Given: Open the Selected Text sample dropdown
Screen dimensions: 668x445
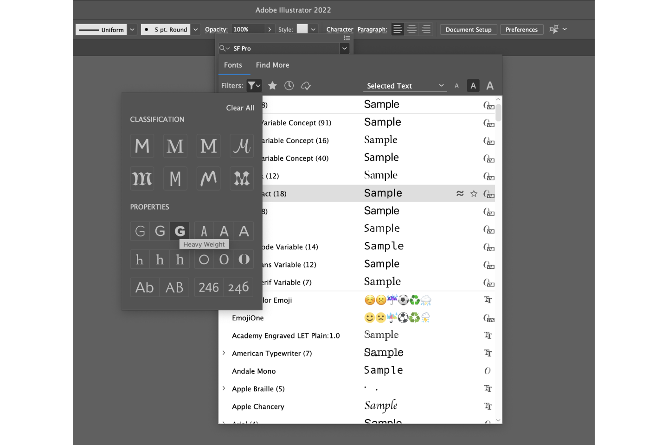Looking at the screenshot, I should (405, 86).
